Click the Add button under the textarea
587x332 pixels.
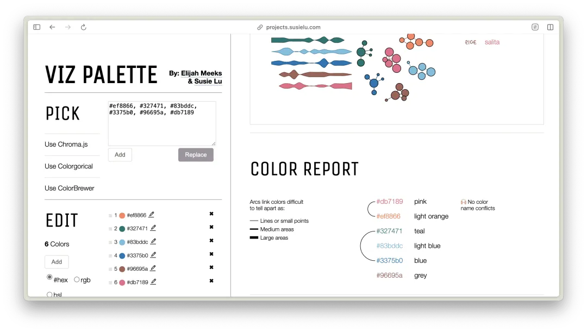coord(120,154)
